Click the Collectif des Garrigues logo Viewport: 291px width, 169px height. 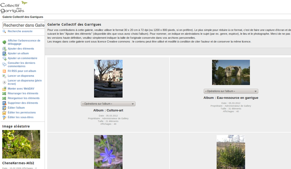click(x=14, y=7)
